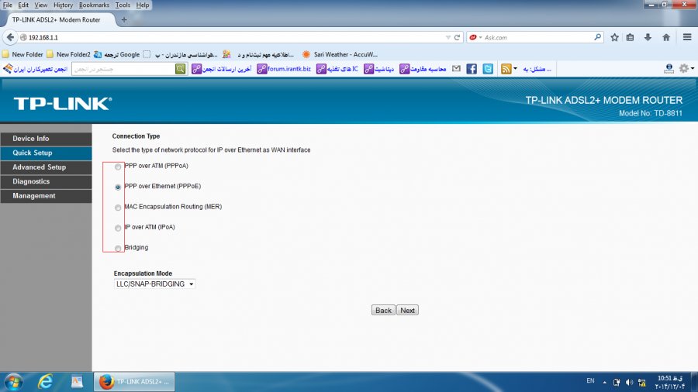Click the green search button in forum toolbar
This screenshot has height=392, width=698.
coord(180,69)
